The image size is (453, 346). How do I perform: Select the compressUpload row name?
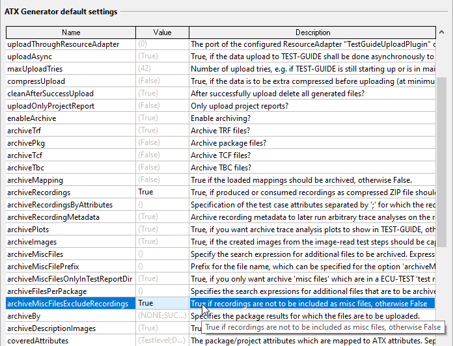point(36,81)
